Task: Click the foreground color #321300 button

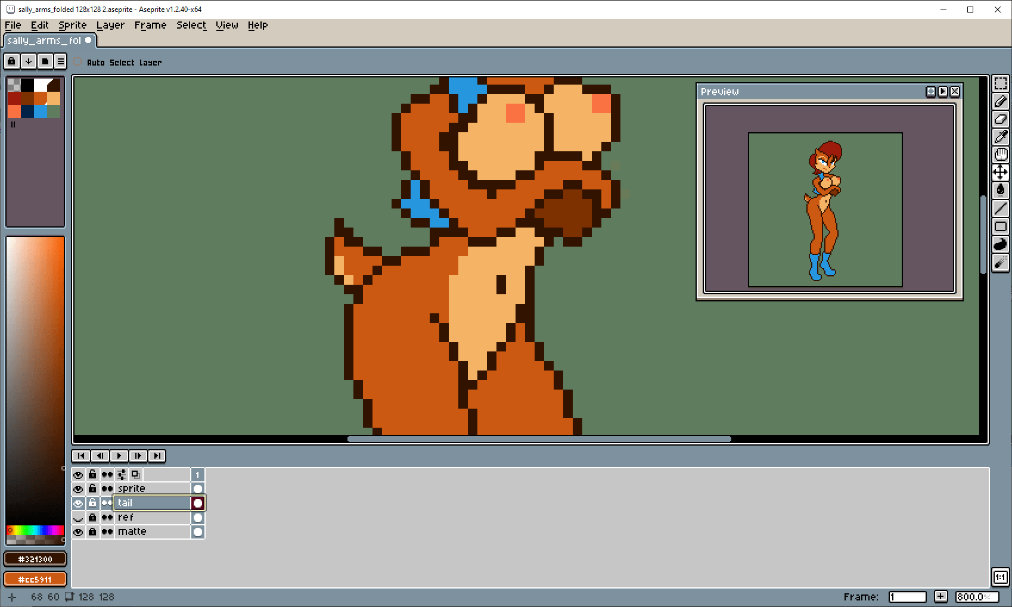Action: 35,559
